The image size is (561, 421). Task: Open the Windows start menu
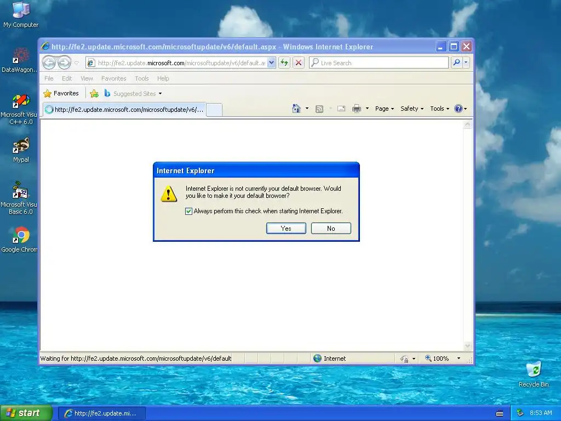point(26,413)
